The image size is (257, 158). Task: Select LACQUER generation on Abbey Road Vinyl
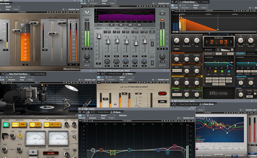(x=15, y=125)
